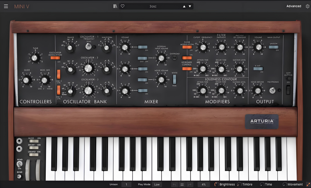311x188 pixels.
Task: Click the Movement macro knob
Action: point(285,185)
